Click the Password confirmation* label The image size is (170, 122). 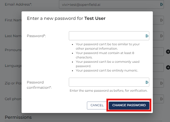point(39,85)
